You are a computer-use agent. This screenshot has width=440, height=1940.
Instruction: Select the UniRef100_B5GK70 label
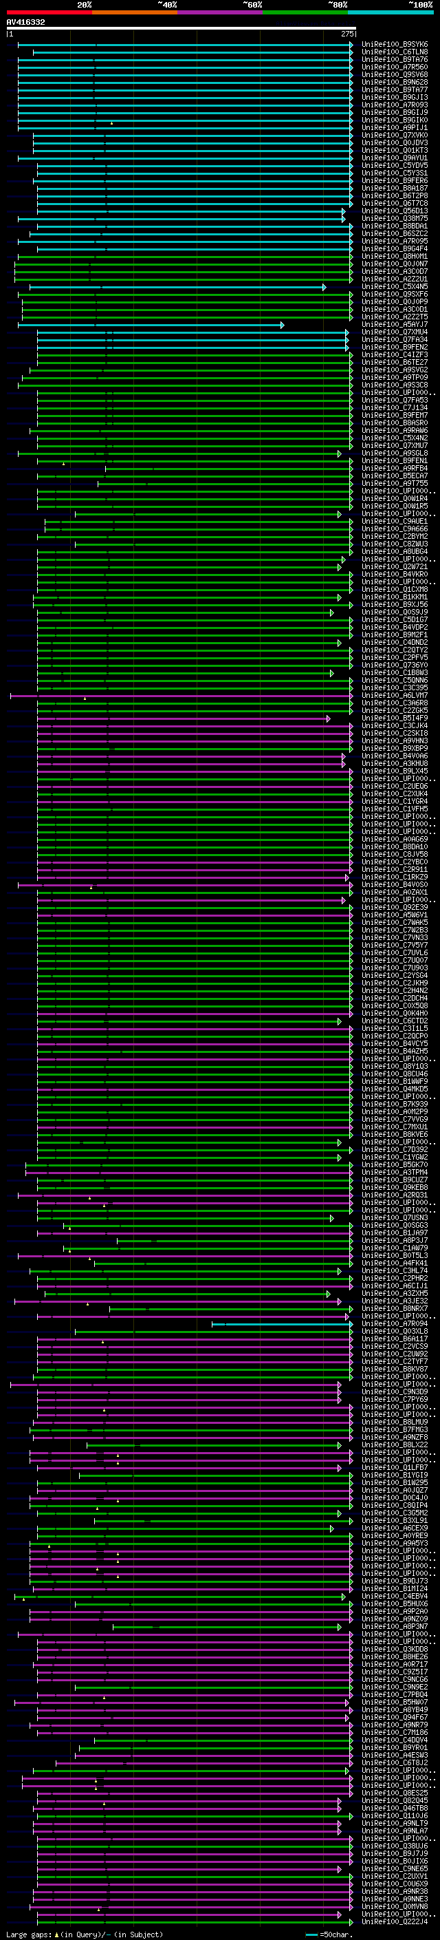[394, 1165]
